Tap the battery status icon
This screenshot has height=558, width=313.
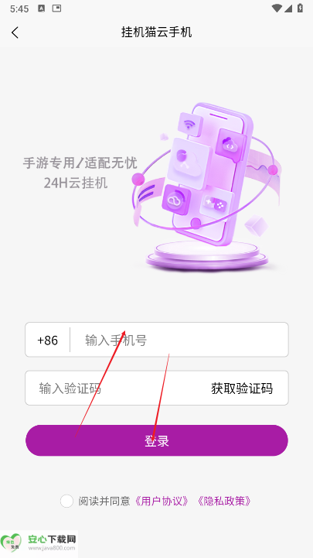[x=300, y=9]
